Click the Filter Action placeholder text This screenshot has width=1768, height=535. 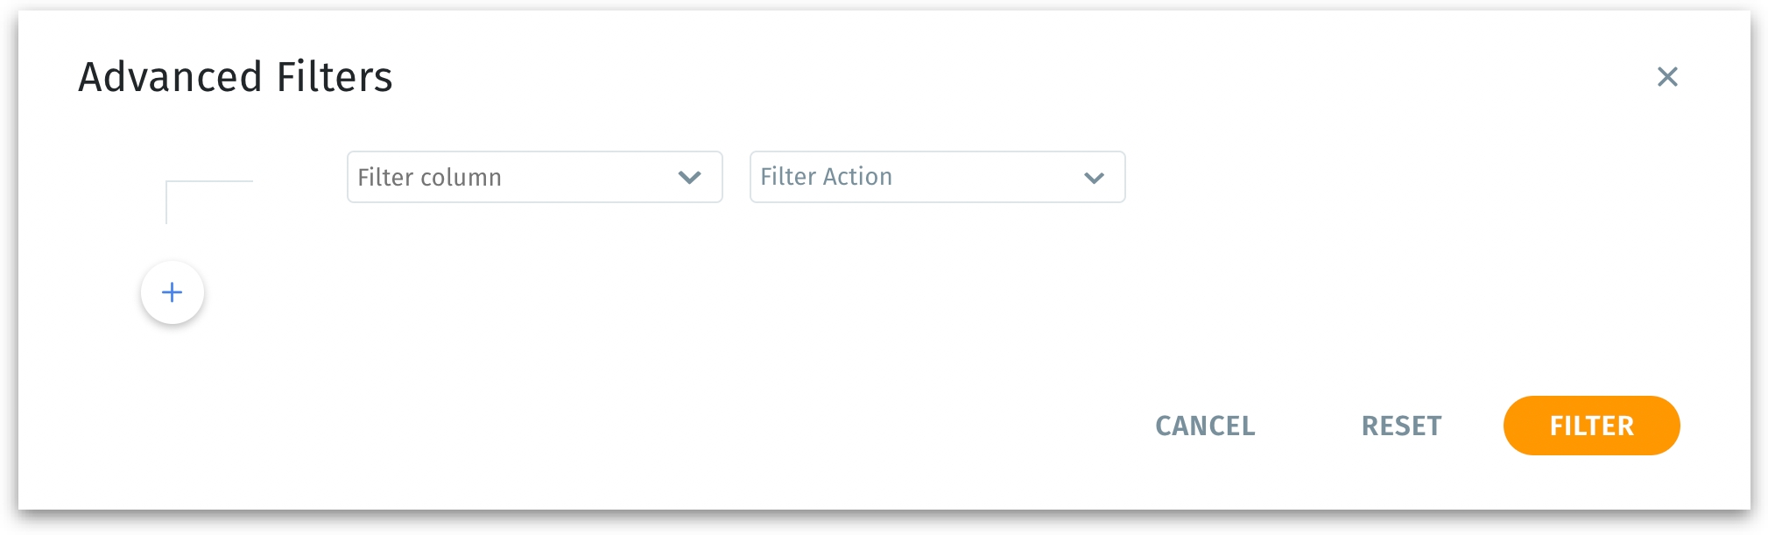point(826,177)
